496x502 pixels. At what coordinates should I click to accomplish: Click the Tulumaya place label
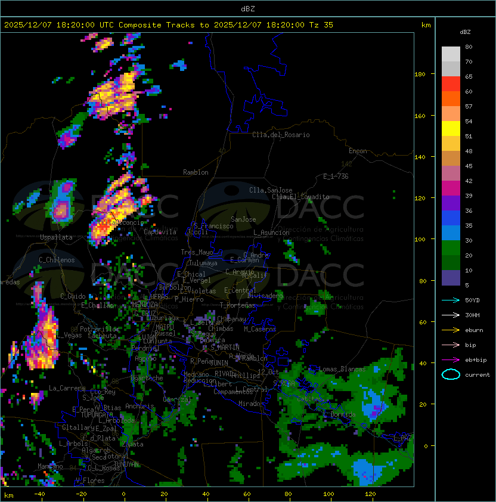[203, 263]
